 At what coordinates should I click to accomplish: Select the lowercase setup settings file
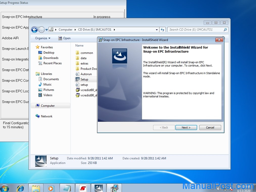pyautogui.click(x=84, y=85)
